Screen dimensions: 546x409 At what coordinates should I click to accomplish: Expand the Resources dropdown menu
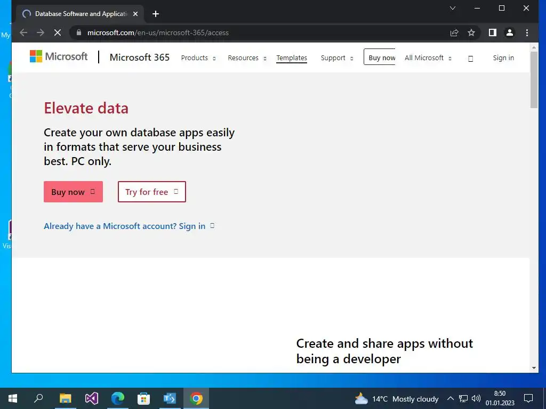247,58
